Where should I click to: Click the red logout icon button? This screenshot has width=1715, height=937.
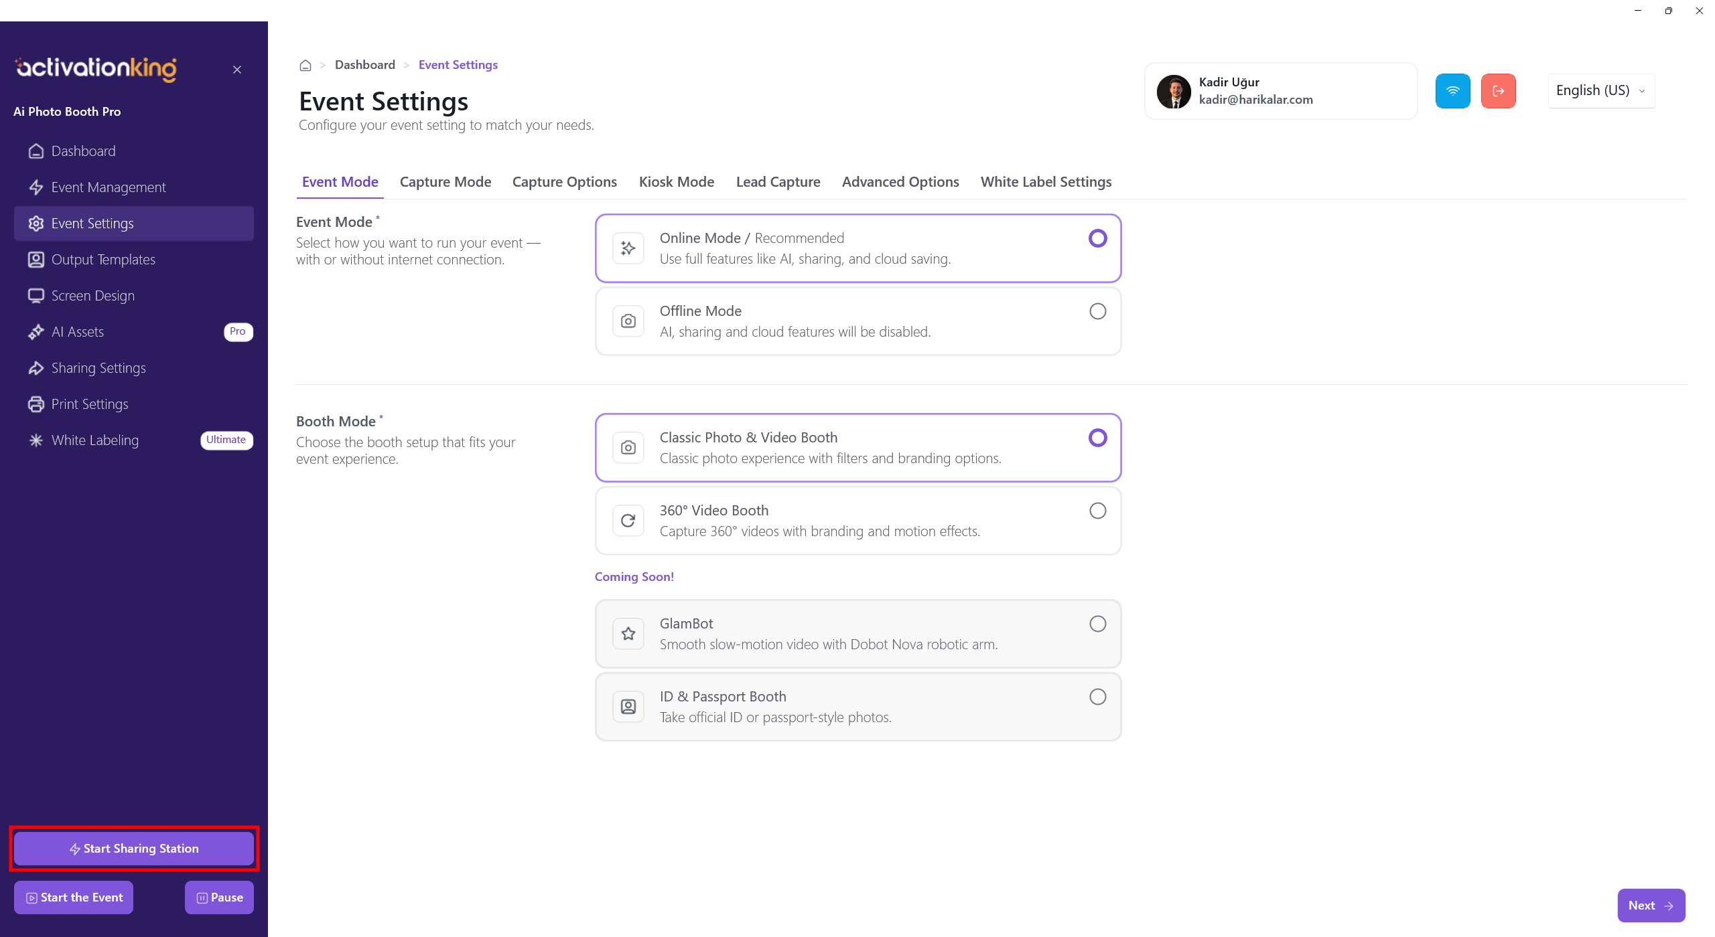pos(1498,91)
